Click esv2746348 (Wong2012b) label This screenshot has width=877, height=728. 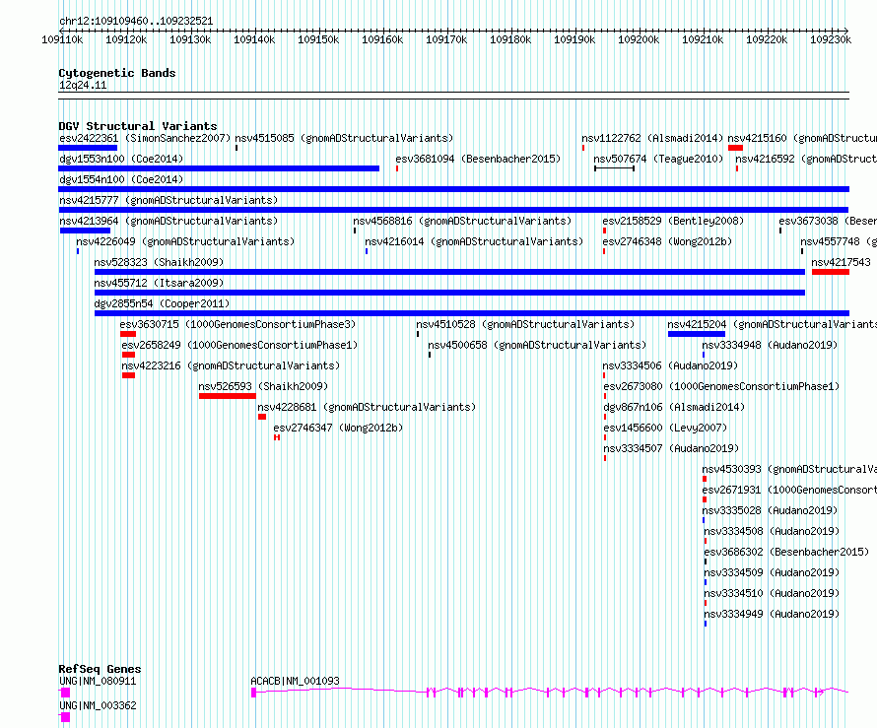point(667,241)
